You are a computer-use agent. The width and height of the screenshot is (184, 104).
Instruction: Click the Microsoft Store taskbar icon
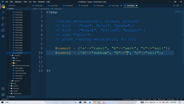pos(80,102)
